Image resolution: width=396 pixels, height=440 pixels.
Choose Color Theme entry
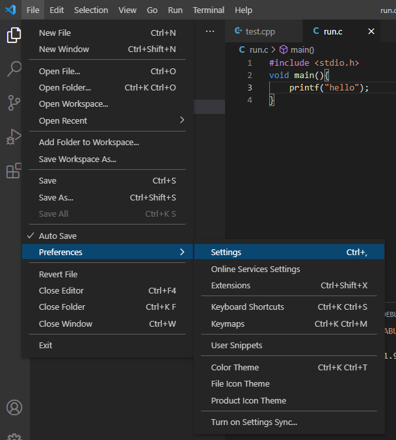coord(289,367)
